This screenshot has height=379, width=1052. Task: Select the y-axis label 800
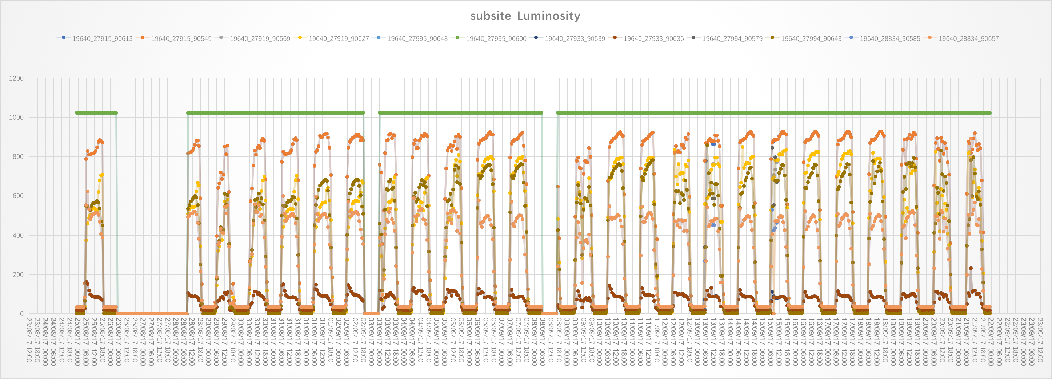[18, 156]
